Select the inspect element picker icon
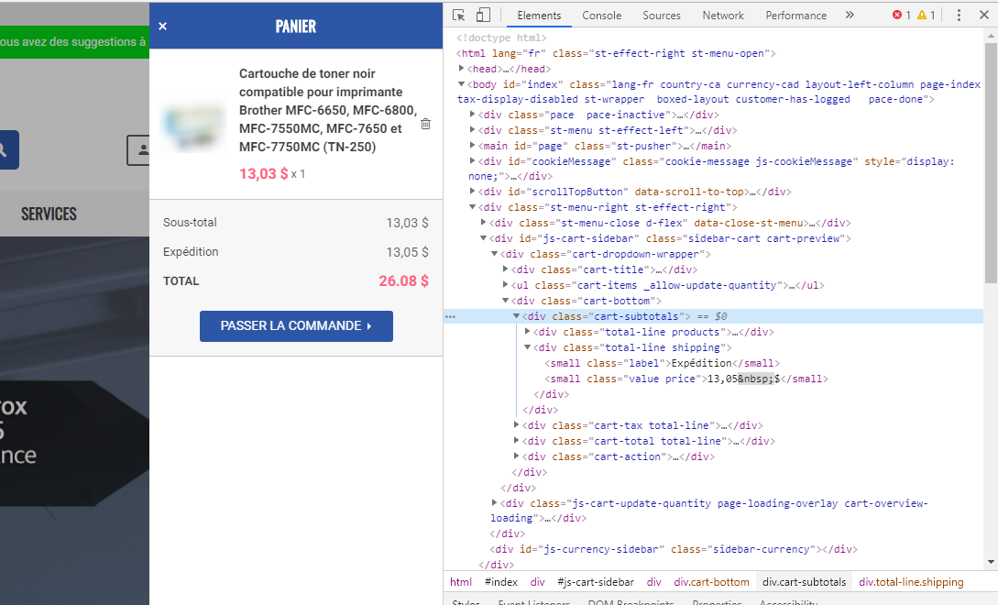This screenshot has width=998, height=605. point(458,16)
